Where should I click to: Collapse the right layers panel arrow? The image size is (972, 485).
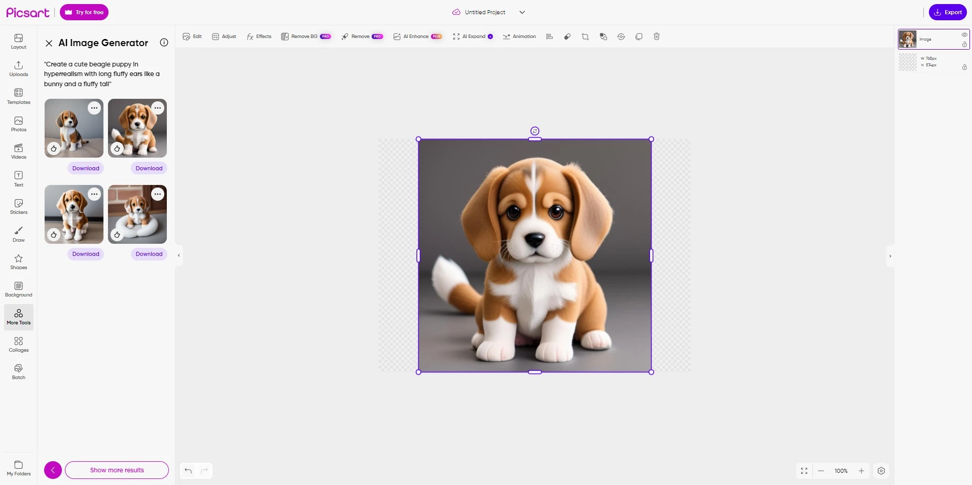coord(890,256)
